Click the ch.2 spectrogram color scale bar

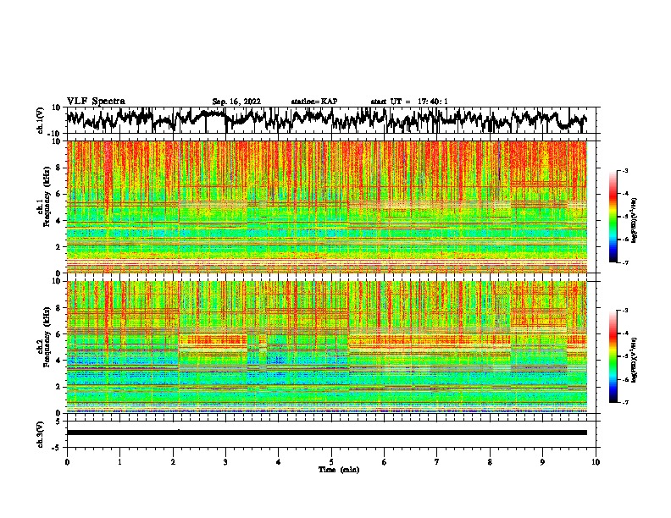point(613,356)
